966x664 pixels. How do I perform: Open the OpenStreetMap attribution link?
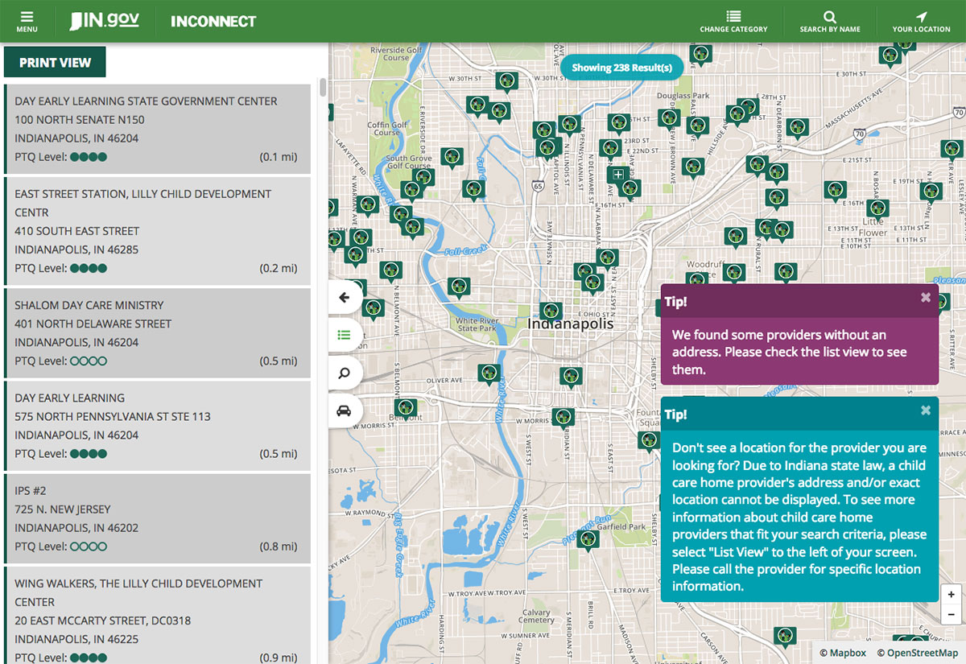pos(918,653)
